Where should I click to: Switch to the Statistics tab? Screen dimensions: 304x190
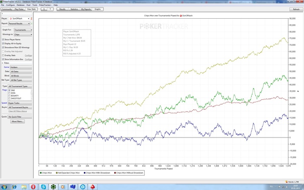(x=74, y=9)
